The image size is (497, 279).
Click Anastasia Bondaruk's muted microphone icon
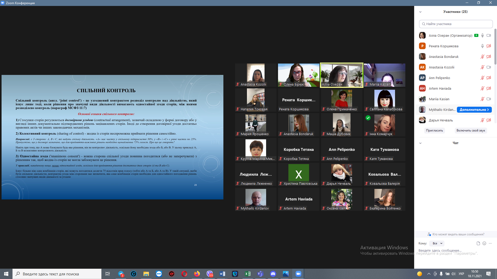482,57
